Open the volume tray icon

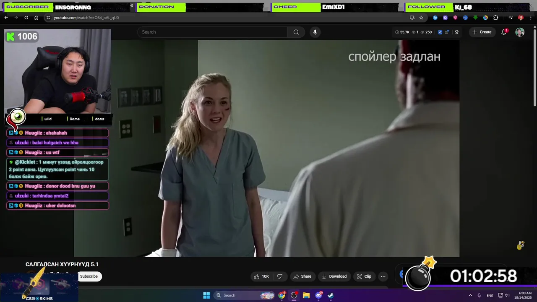[x=508, y=295]
